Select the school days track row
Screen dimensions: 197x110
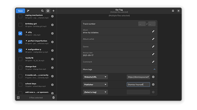[x=37, y=85]
